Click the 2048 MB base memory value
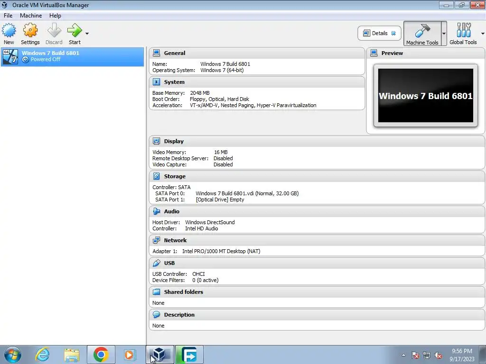 [x=200, y=93]
